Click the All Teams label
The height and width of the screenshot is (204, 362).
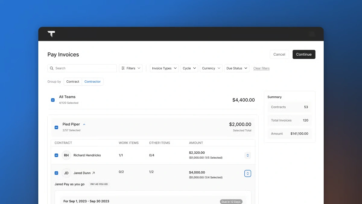(x=67, y=97)
